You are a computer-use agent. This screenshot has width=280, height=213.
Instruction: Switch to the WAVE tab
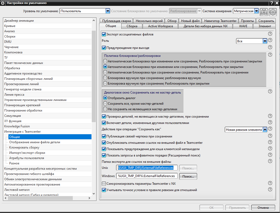[x=243, y=26]
